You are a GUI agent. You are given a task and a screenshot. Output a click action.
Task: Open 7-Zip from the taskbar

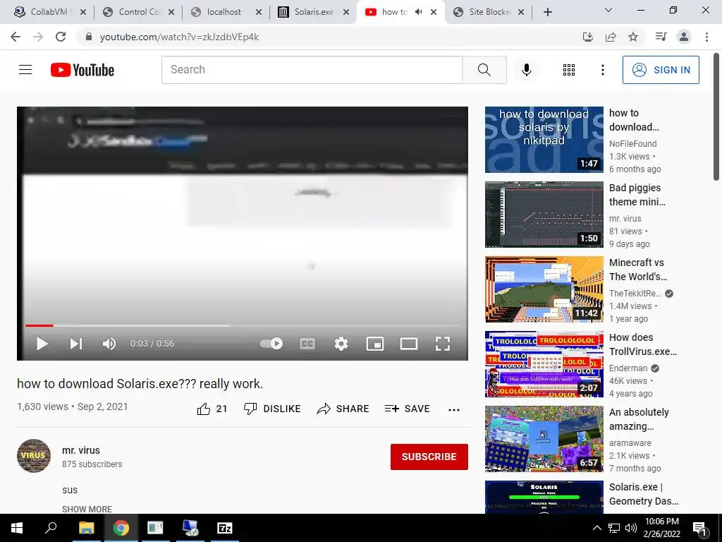[x=225, y=528]
